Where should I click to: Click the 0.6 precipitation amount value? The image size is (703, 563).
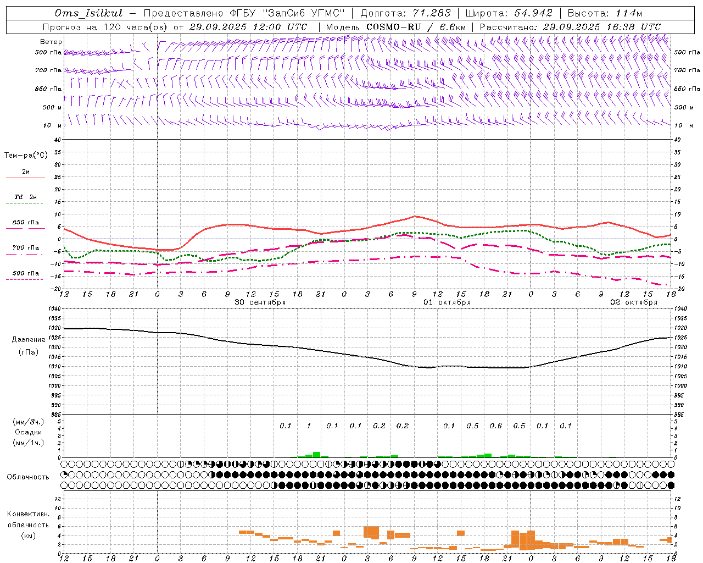[x=496, y=426]
